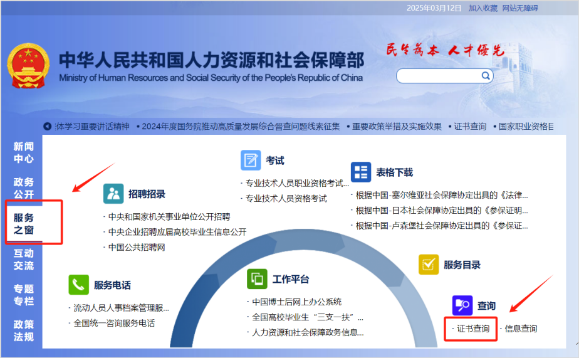Click the search magnifier icon
Image resolution: width=579 pixels, height=358 pixels.
click(486, 76)
